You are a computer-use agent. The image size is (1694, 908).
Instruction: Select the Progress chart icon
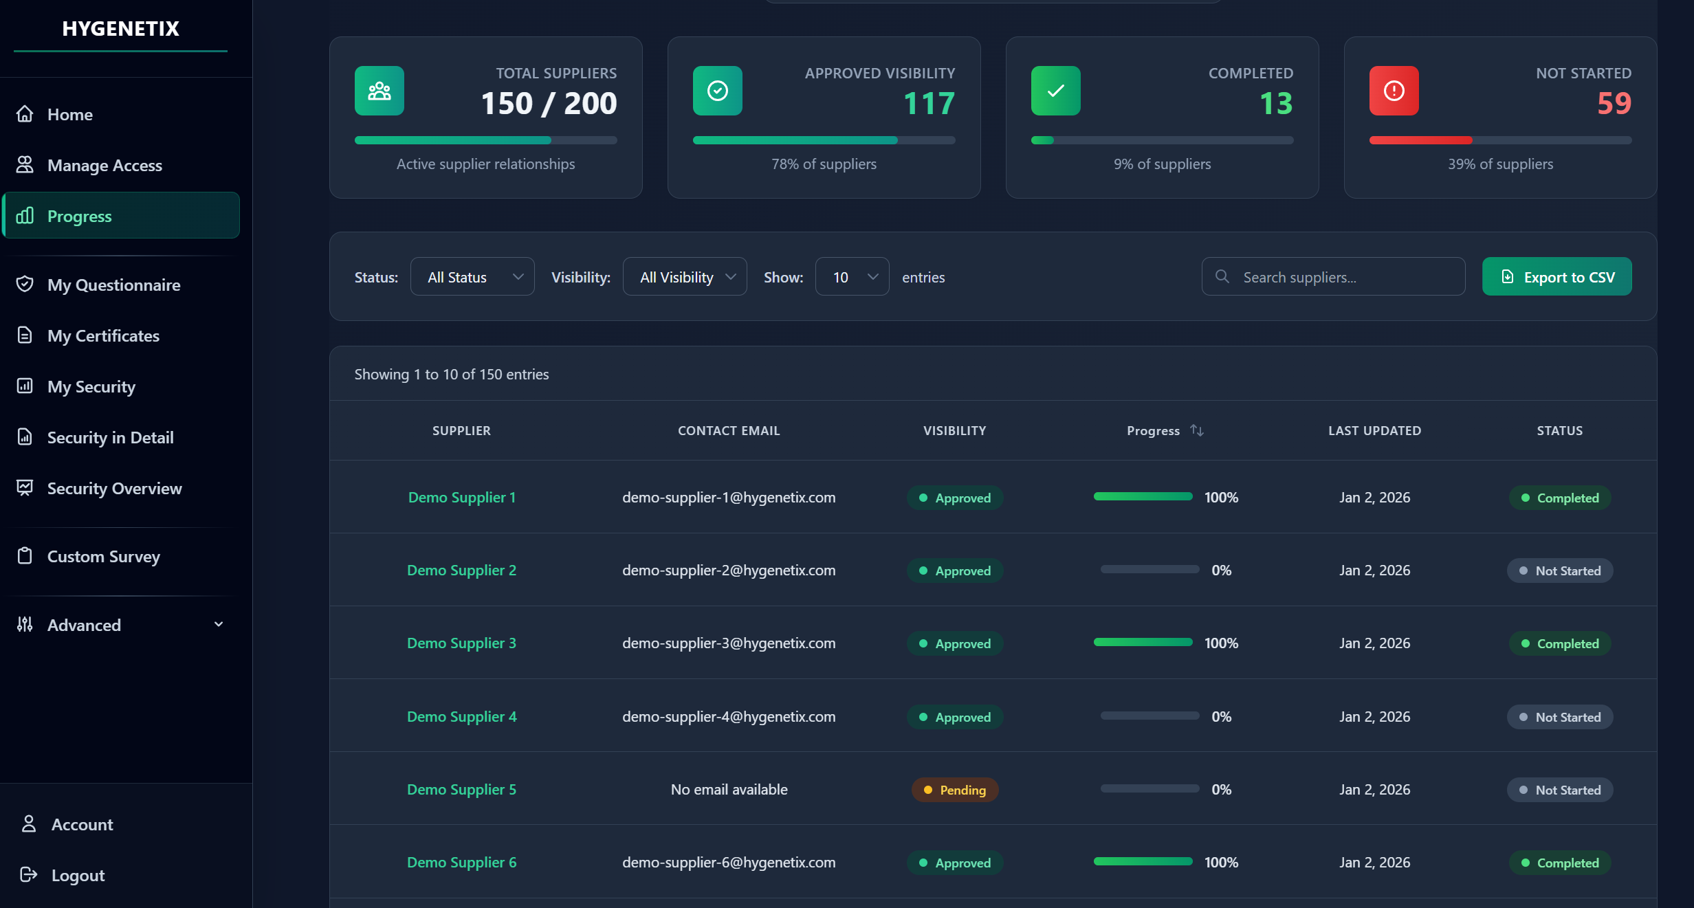25,216
